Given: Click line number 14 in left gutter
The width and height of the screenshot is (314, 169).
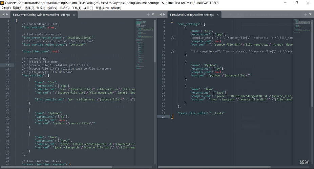Looking at the screenshot, I should pyautogui.click(x=8, y=65).
